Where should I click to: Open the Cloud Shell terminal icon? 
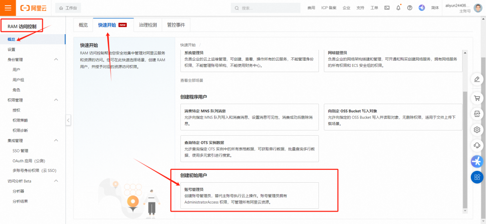point(387,8)
